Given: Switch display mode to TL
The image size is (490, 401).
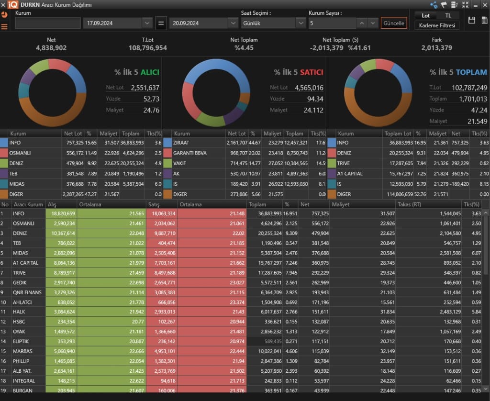Looking at the screenshot, I should coord(448,16).
